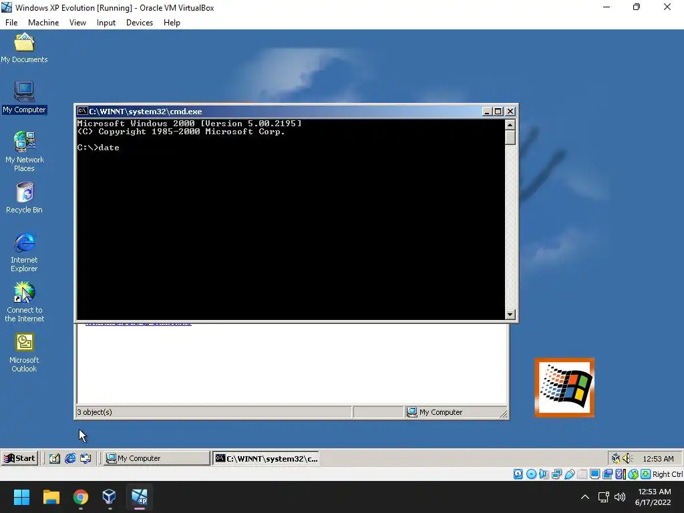The image size is (684, 513).
Task: Open the guest Start menu
Action: (x=19, y=458)
